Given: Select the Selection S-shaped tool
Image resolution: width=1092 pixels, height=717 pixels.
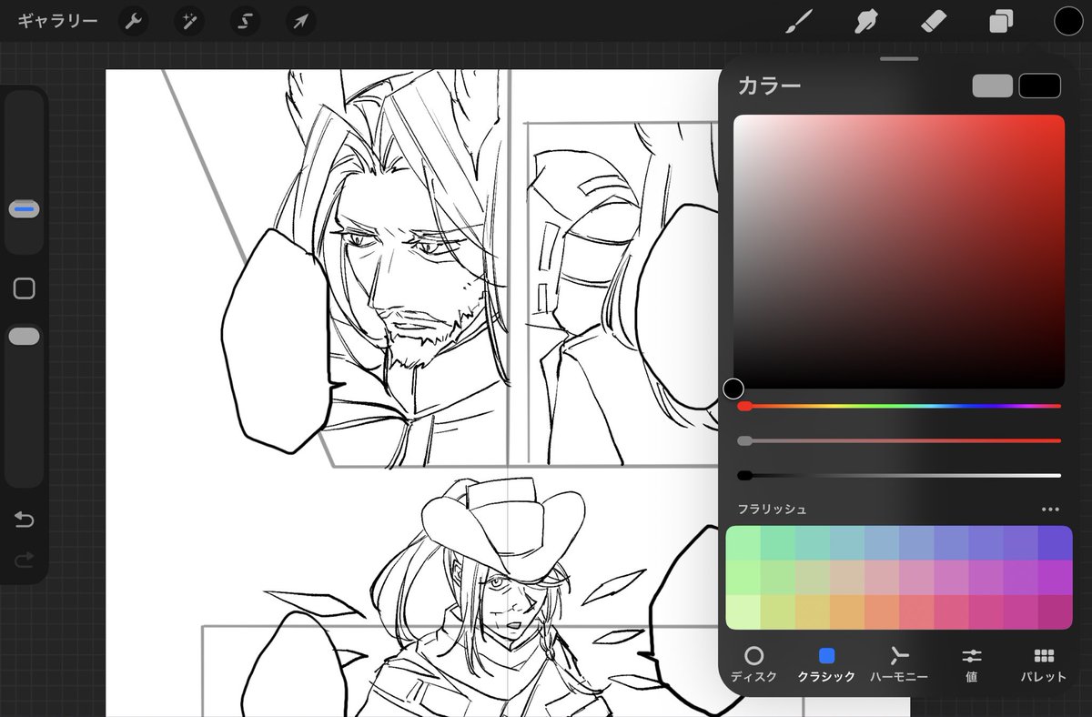Looking at the screenshot, I should 245,21.
